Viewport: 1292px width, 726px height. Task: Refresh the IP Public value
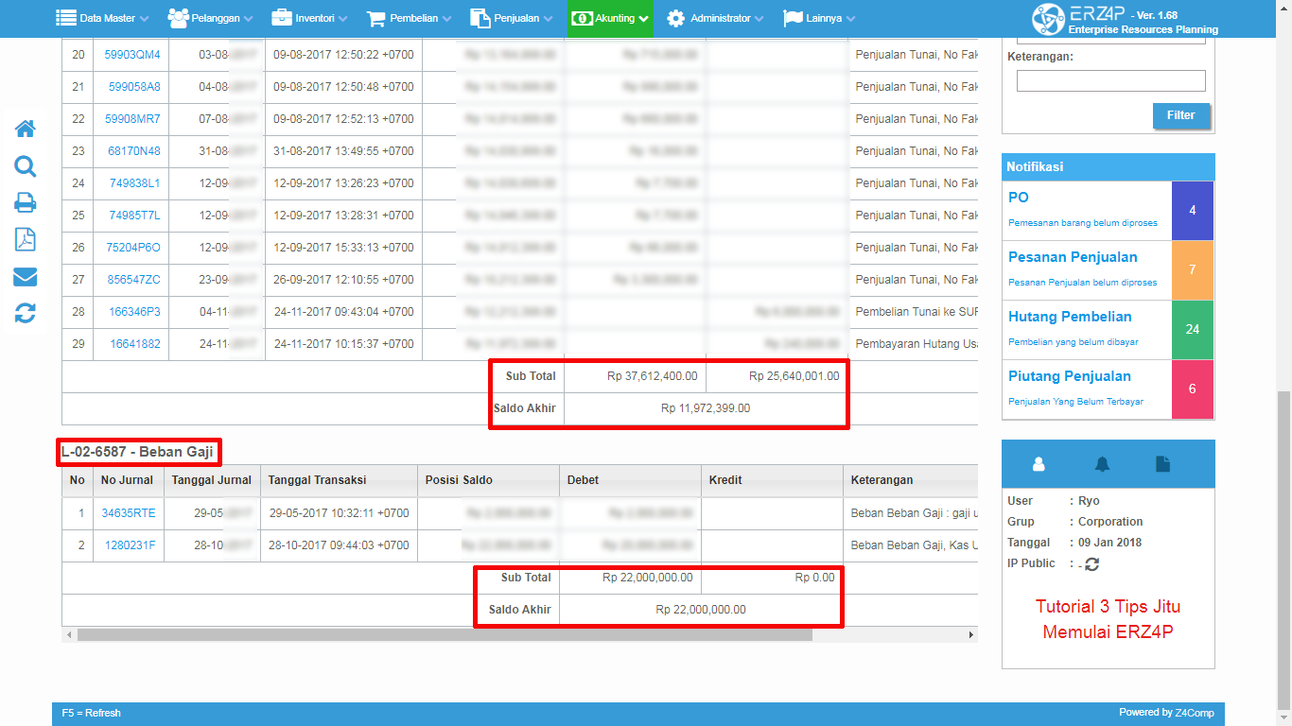(1091, 564)
